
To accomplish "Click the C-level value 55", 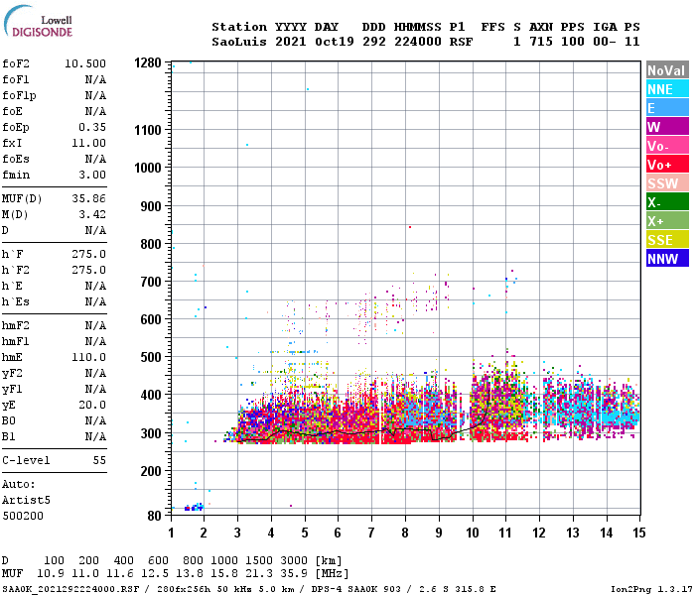I will (x=99, y=460).
